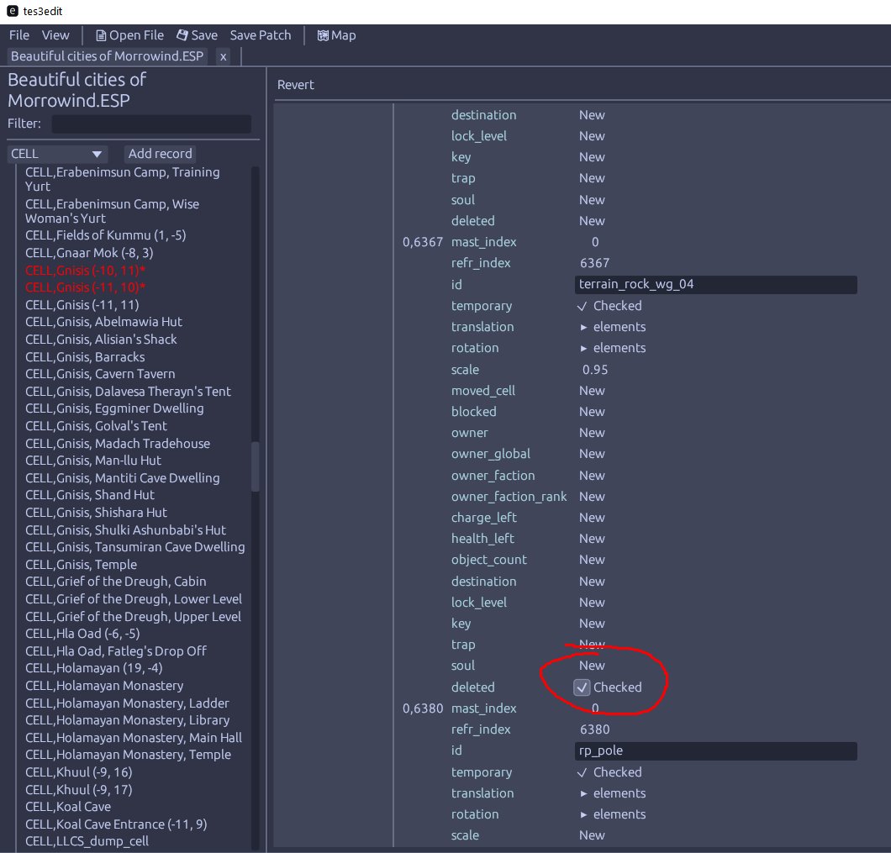This screenshot has height=853, width=891.
Task: Click the Save disk icon
Action: tap(182, 35)
